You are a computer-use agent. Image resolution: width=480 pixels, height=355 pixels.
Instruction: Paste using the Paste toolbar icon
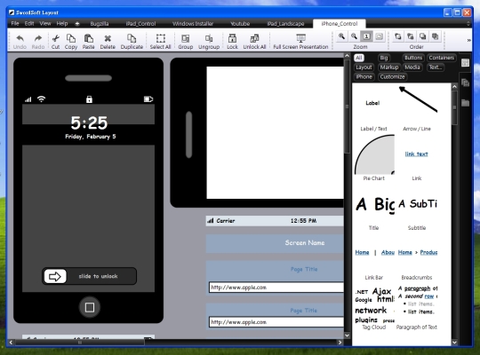tap(89, 42)
